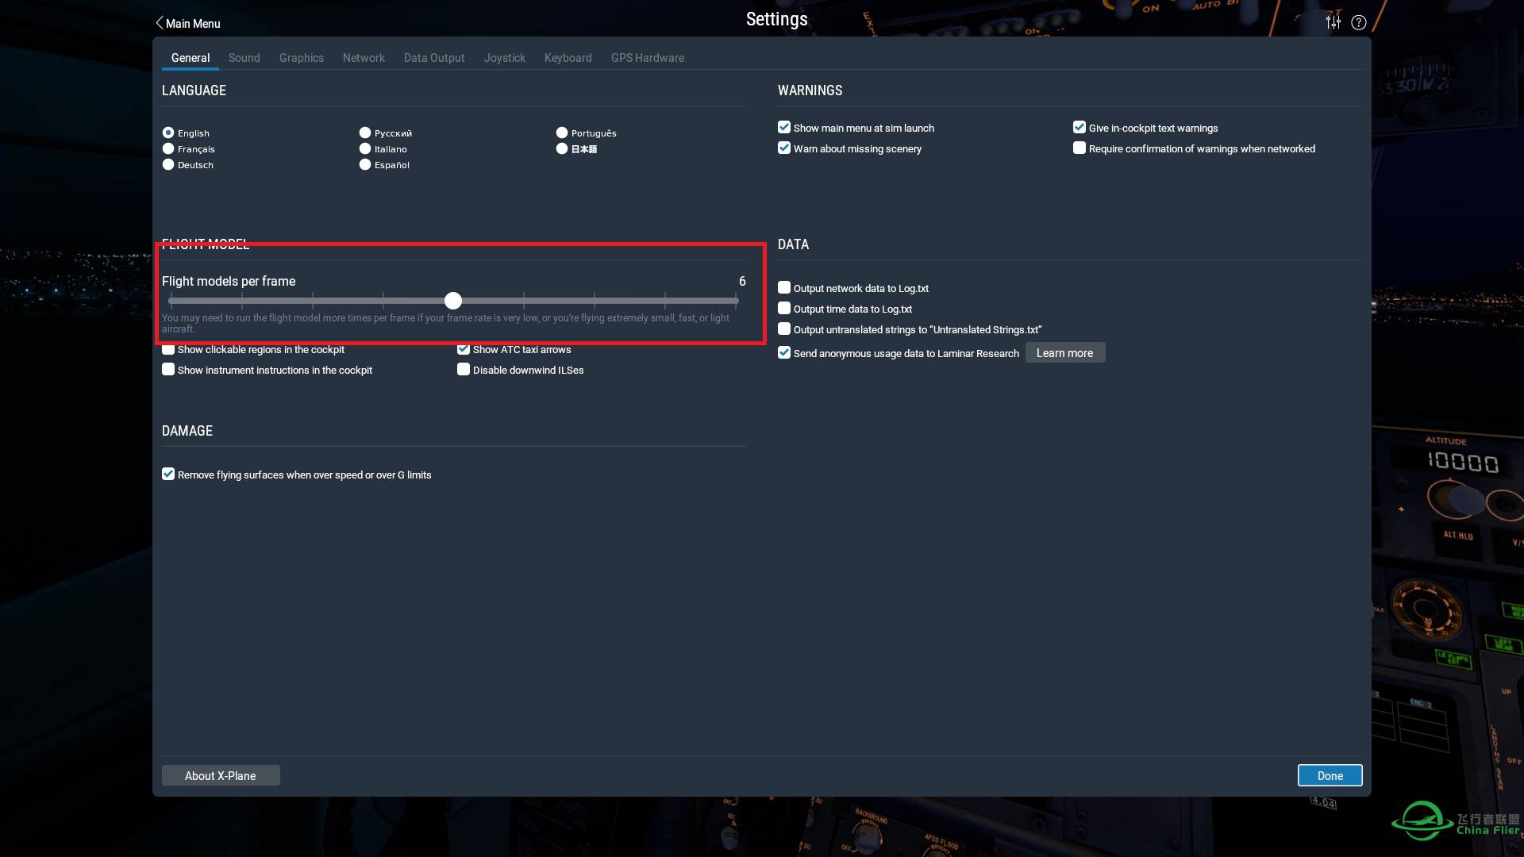Image resolution: width=1524 pixels, height=857 pixels.
Task: Click the DAMAGE section heading
Action: (x=187, y=431)
